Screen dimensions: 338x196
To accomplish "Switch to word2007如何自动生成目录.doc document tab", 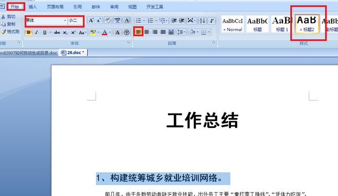I will [29, 53].
